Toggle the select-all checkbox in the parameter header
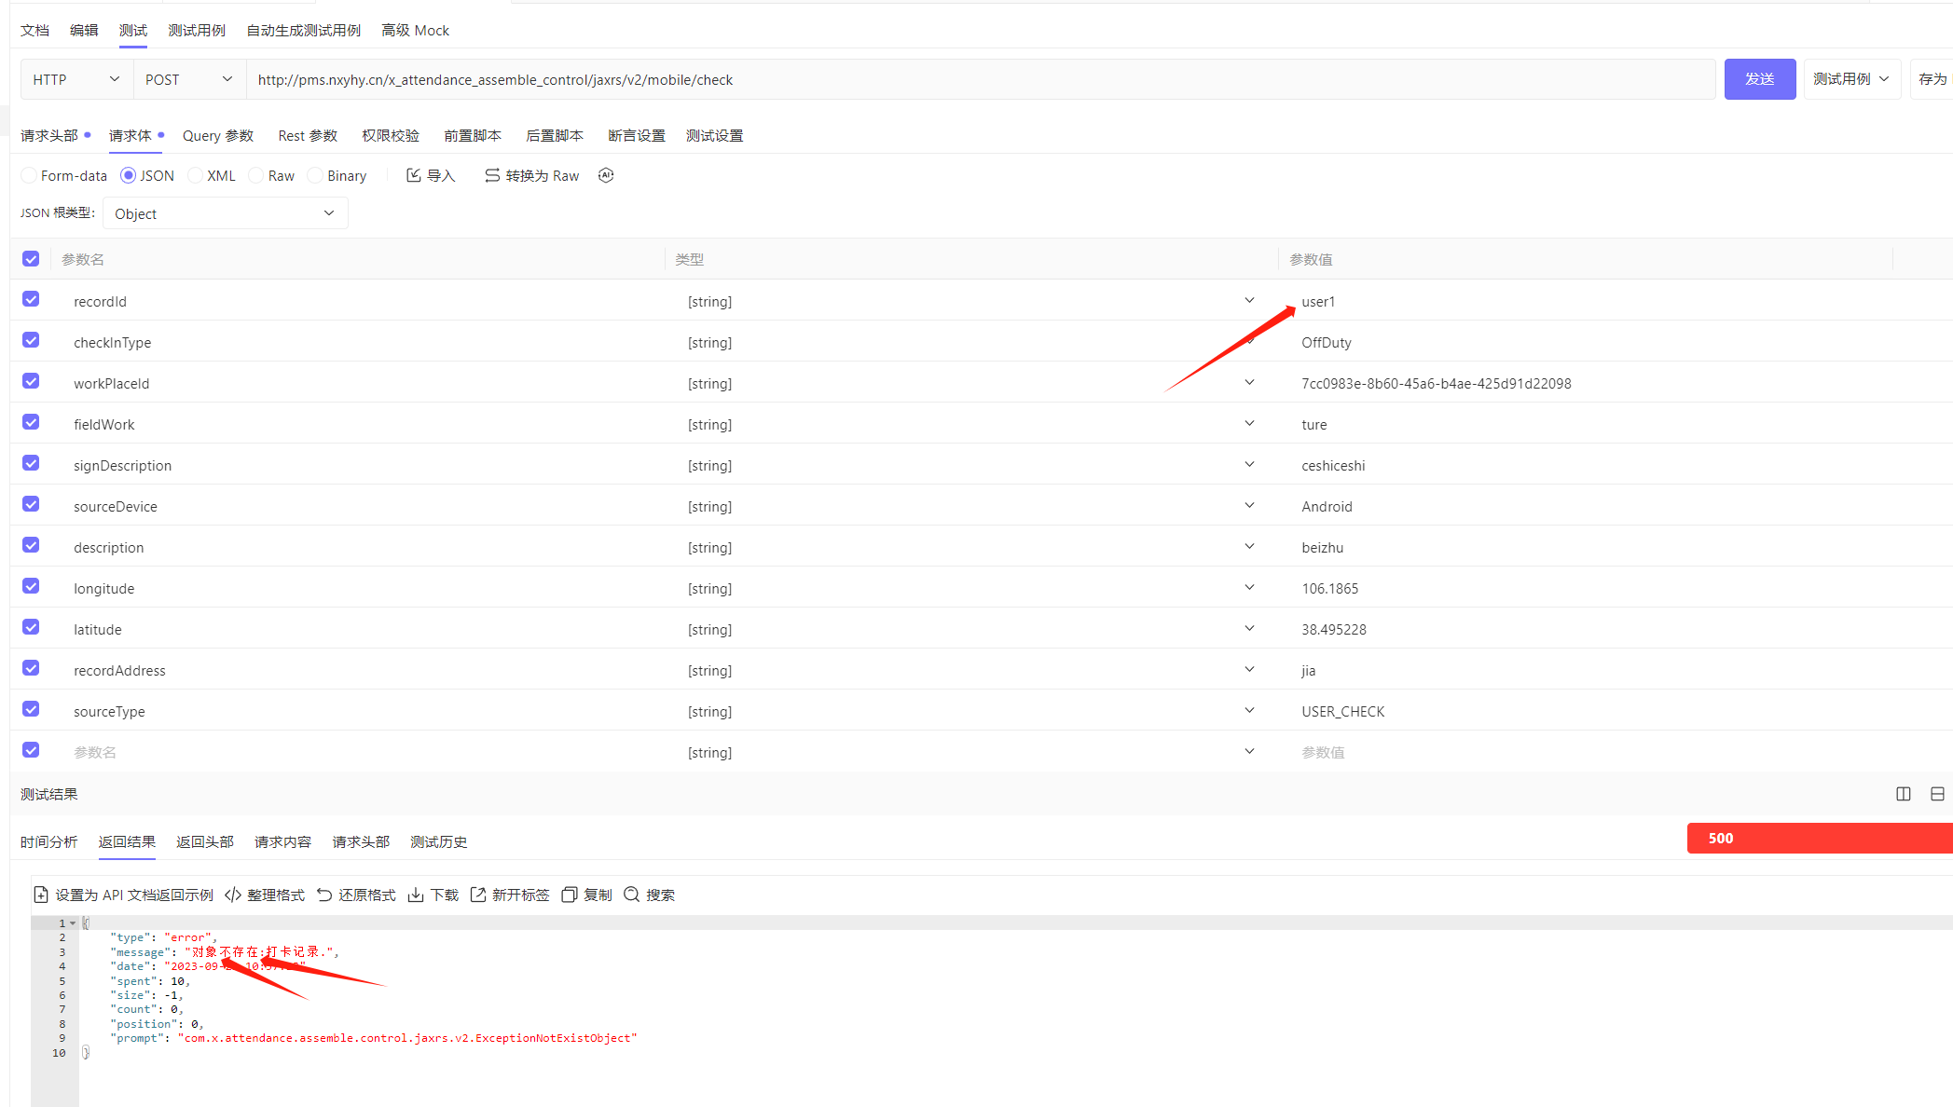Viewport: 1953px width, 1107px height. click(x=31, y=259)
